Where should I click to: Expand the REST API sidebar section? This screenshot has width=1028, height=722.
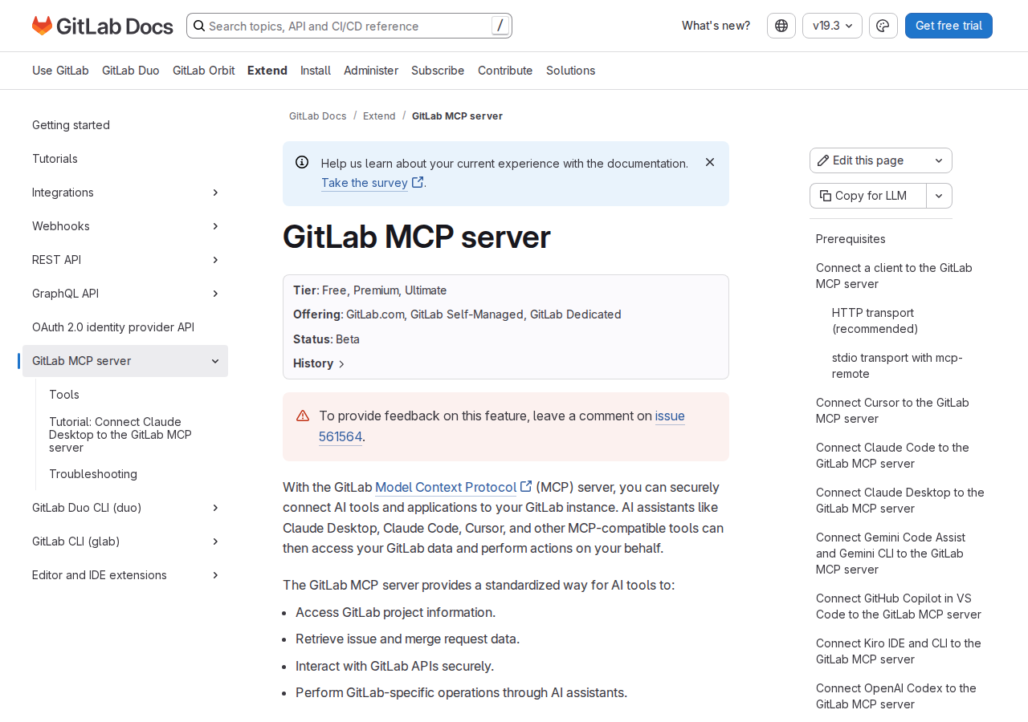coord(215,260)
